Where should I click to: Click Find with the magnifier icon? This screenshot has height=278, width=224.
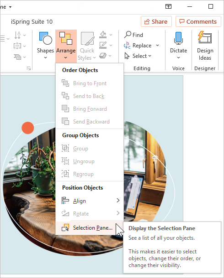tap(133, 35)
